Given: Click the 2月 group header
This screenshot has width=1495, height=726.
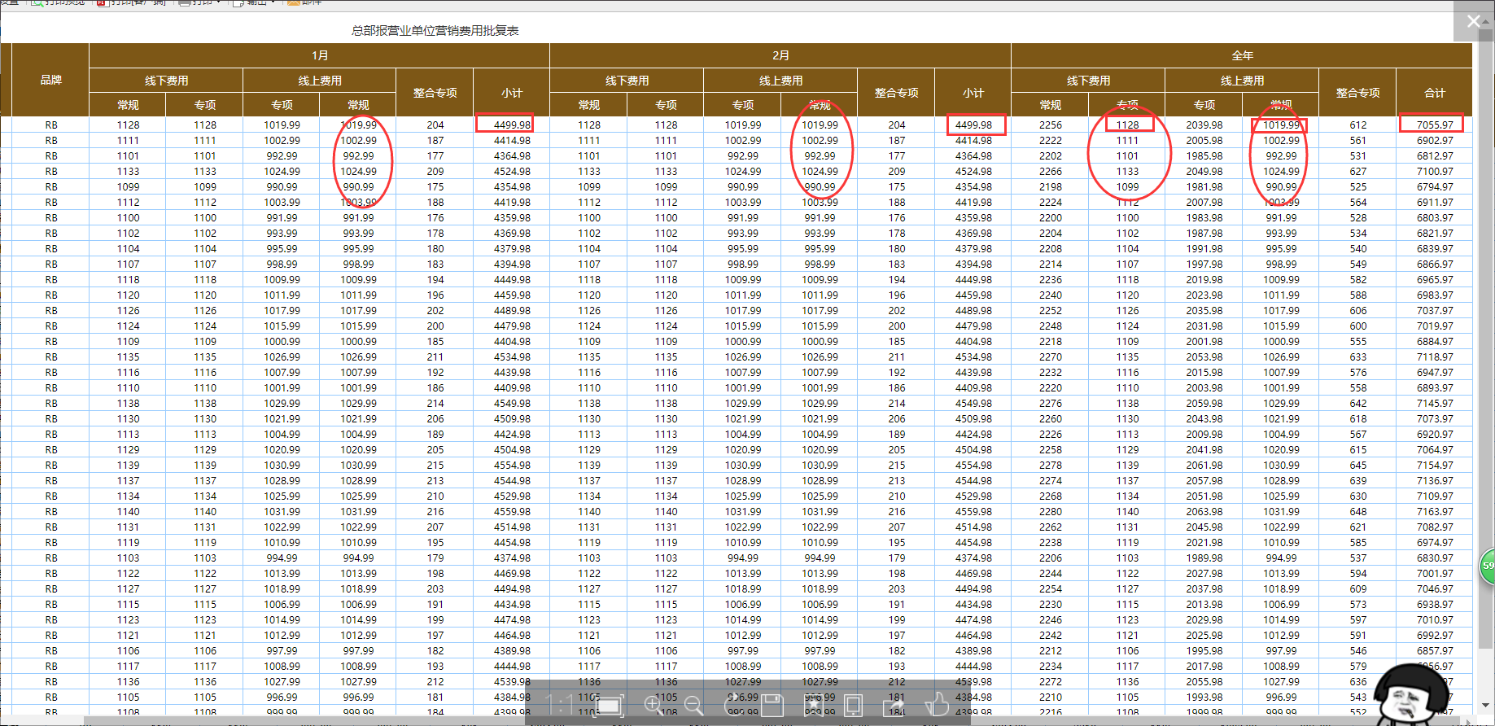Looking at the screenshot, I should pos(780,55).
